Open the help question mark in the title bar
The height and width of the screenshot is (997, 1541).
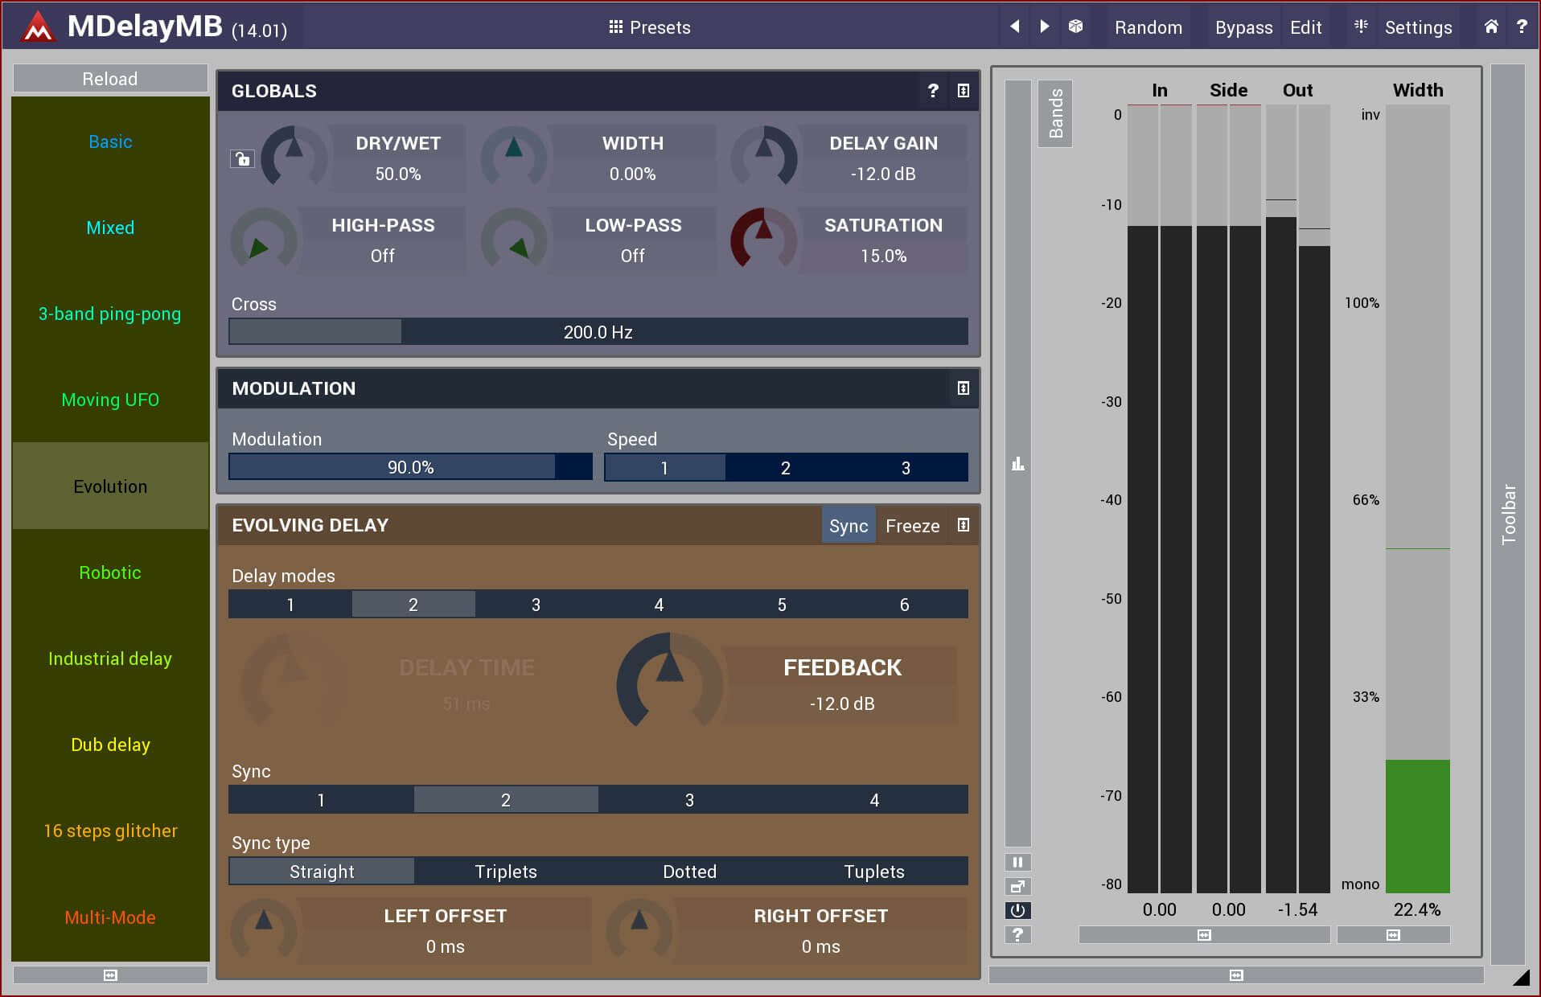click(1522, 27)
